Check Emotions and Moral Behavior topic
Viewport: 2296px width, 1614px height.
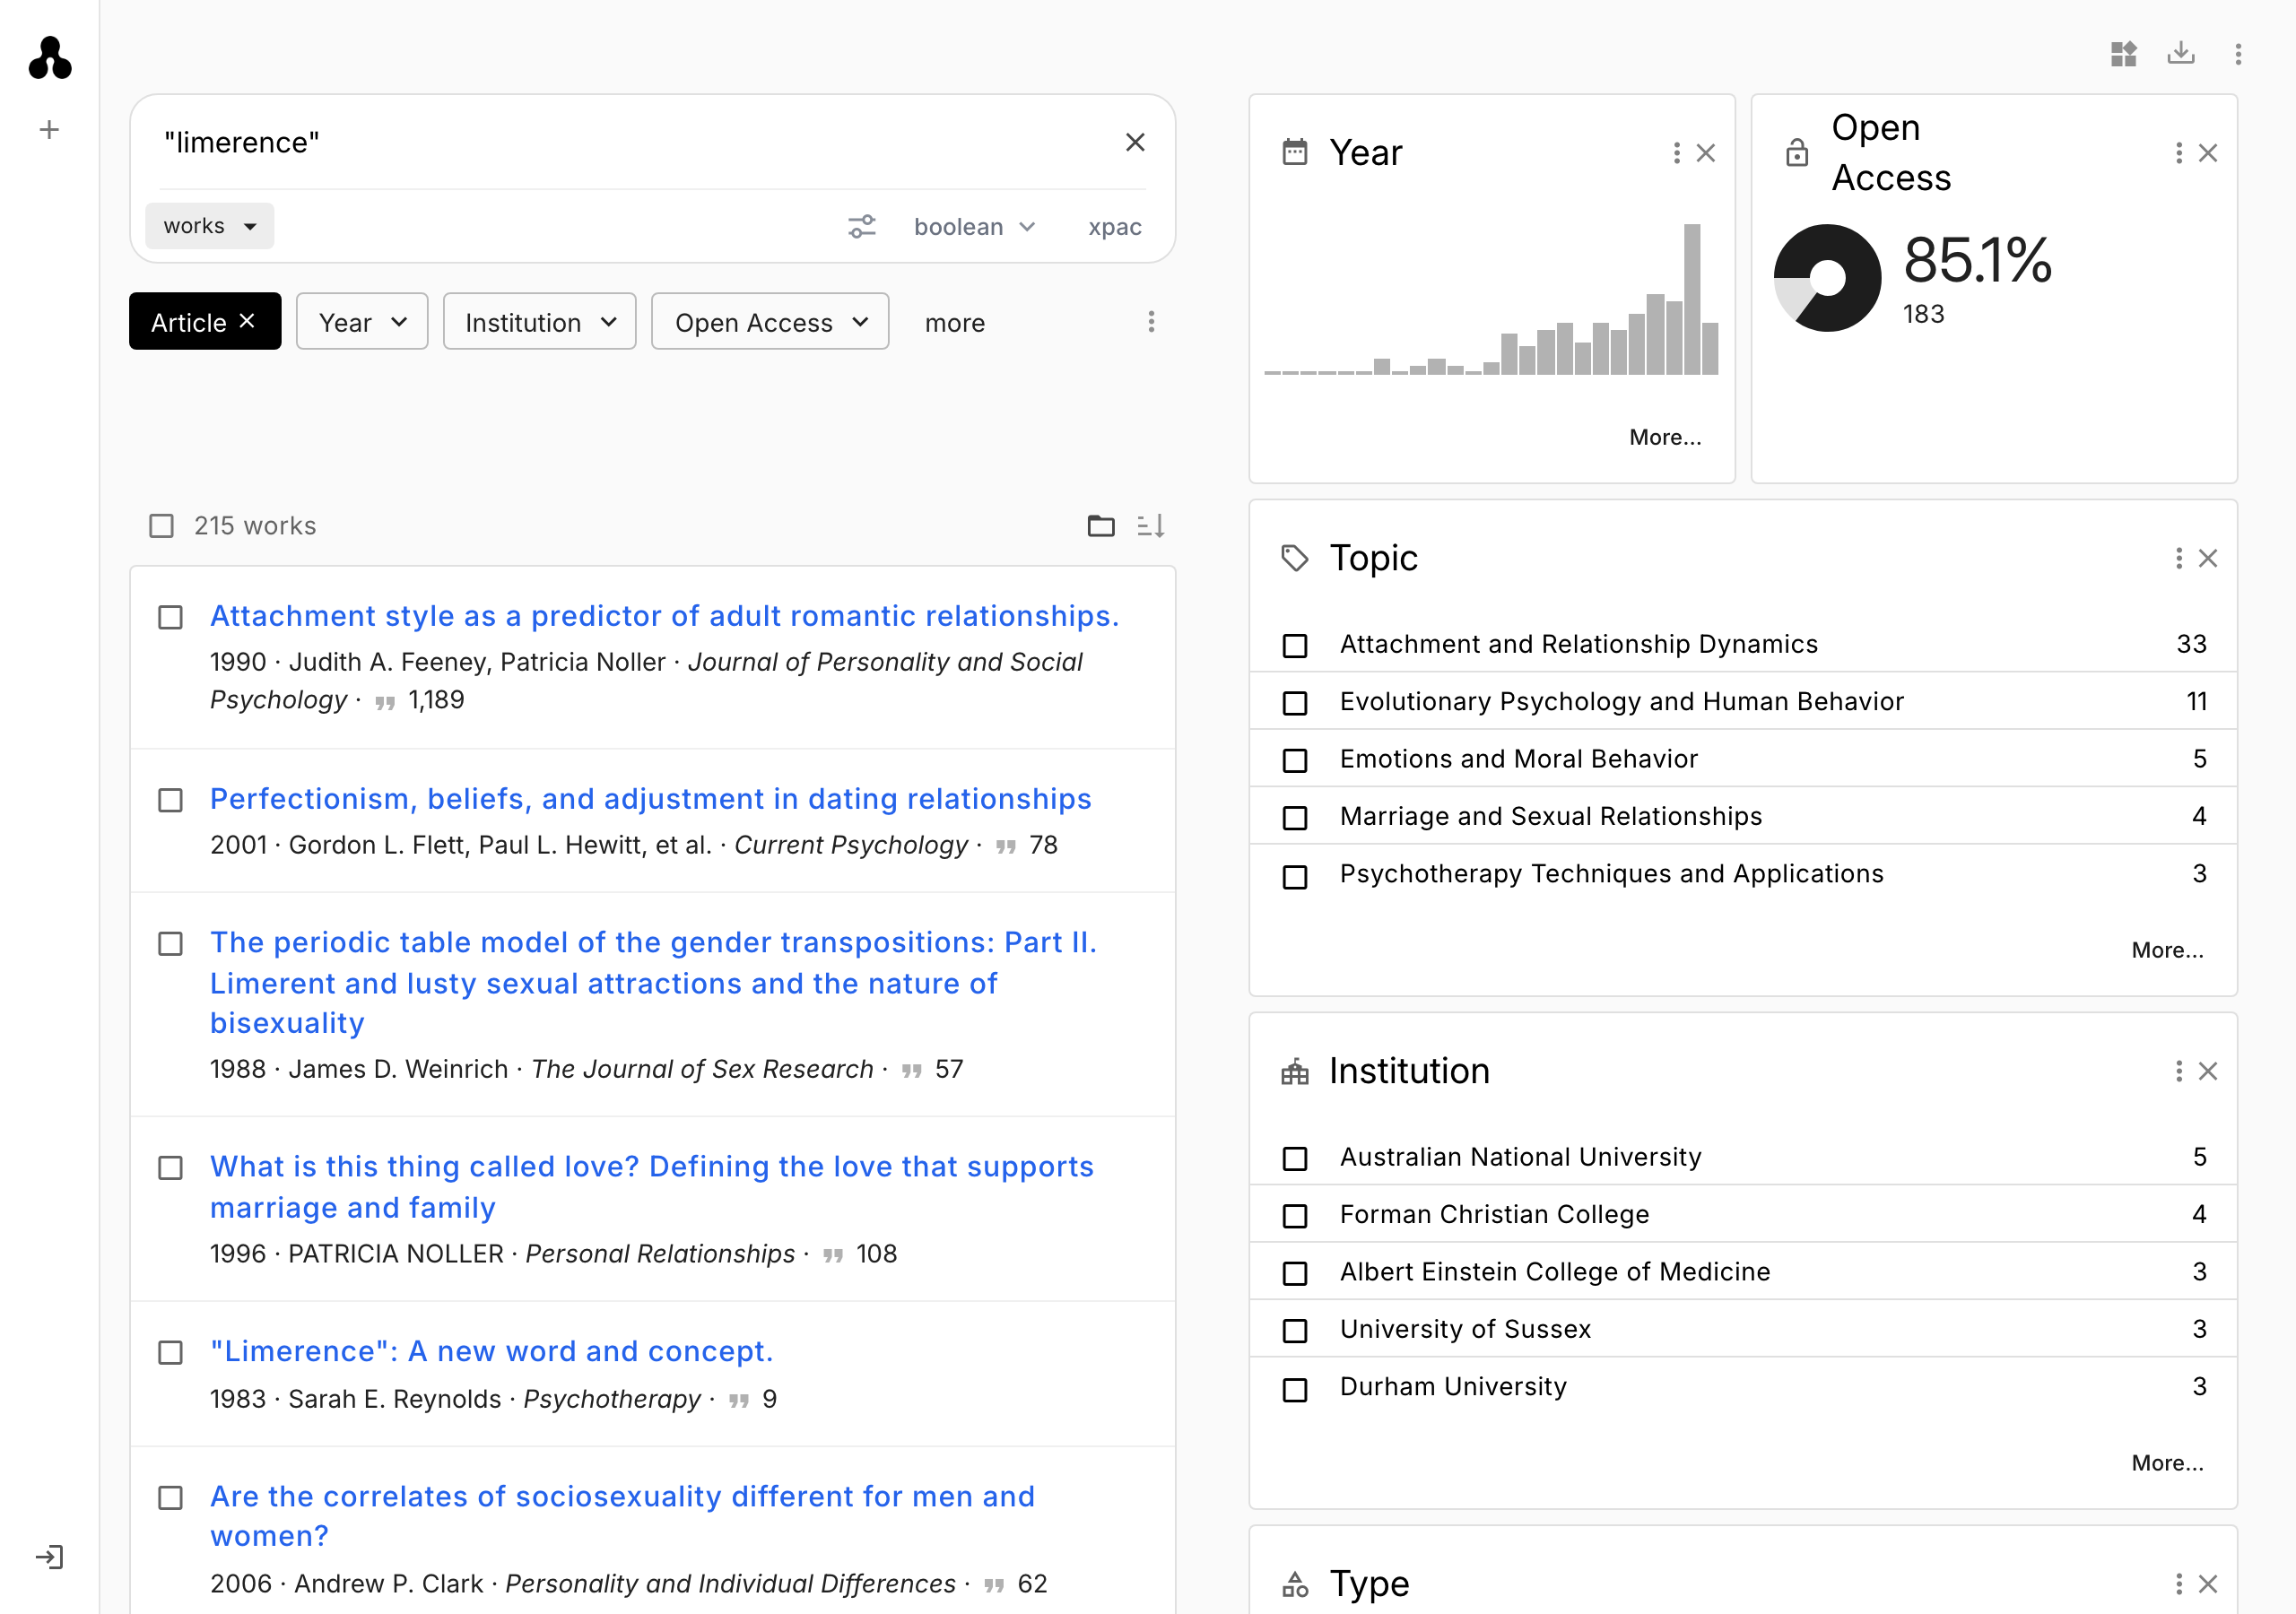coord(1295,760)
